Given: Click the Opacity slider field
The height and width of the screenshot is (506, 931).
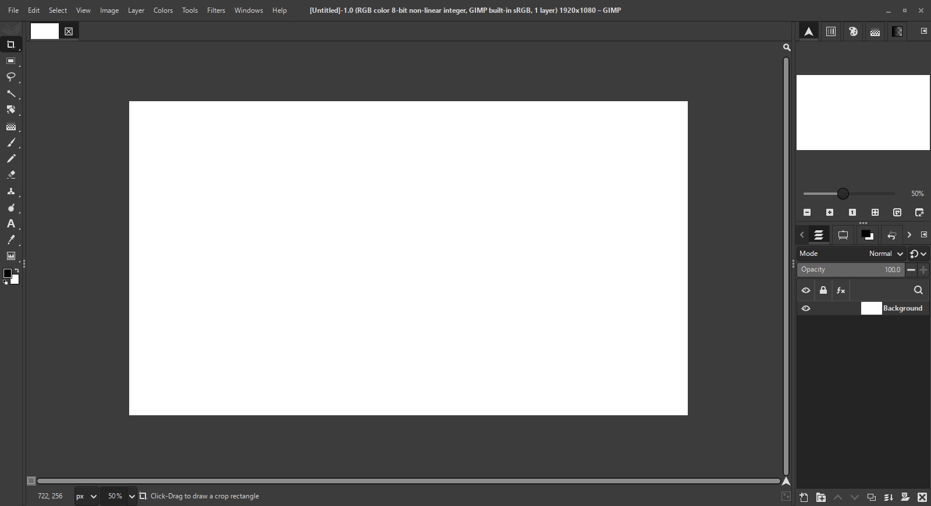Looking at the screenshot, I should 851,270.
